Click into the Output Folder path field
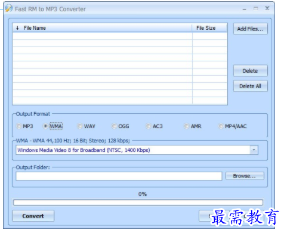Image resolution: width=284 pixels, height=236 pixels. [119, 176]
